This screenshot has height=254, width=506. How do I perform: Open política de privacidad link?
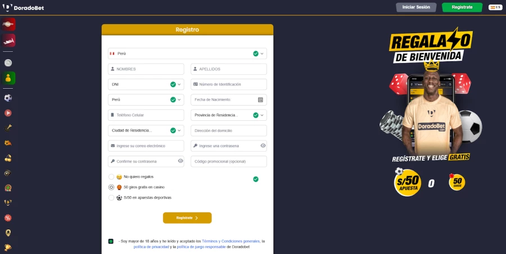(x=151, y=247)
